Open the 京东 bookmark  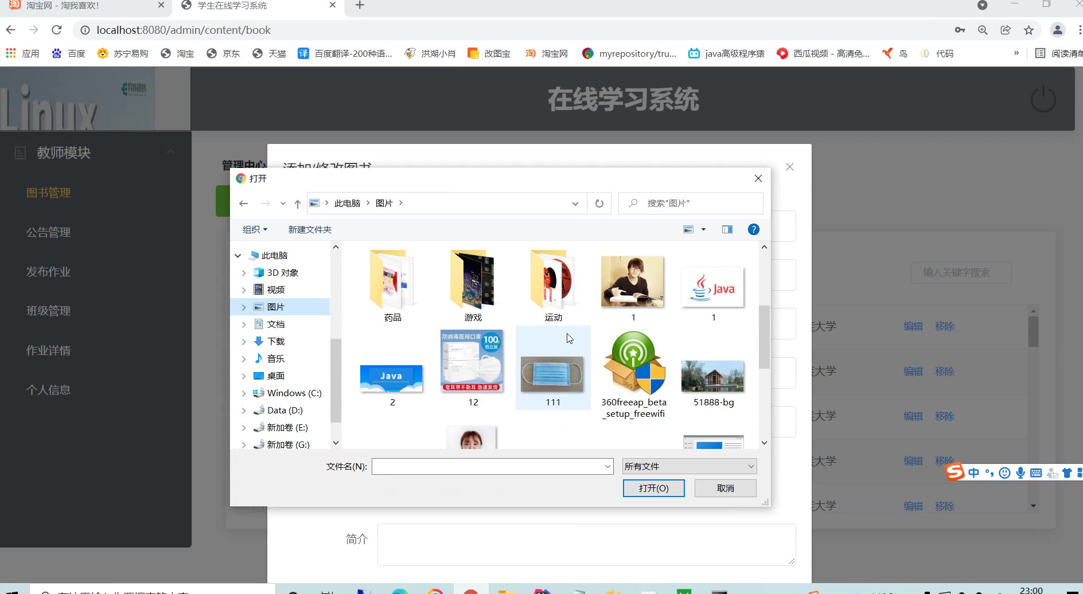click(223, 53)
